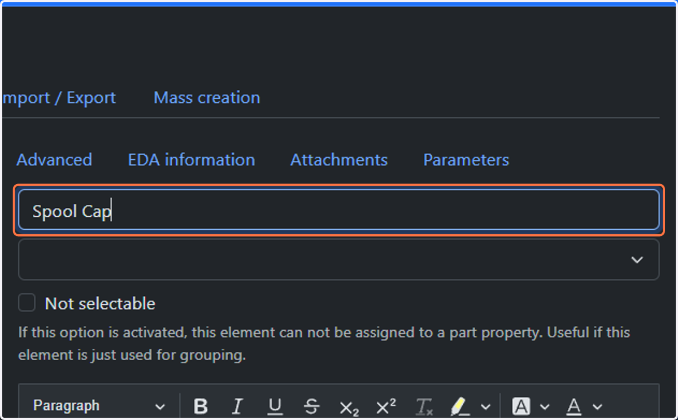Enable the Not selectable checkbox
The image size is (678, 420).
[27, 303]
